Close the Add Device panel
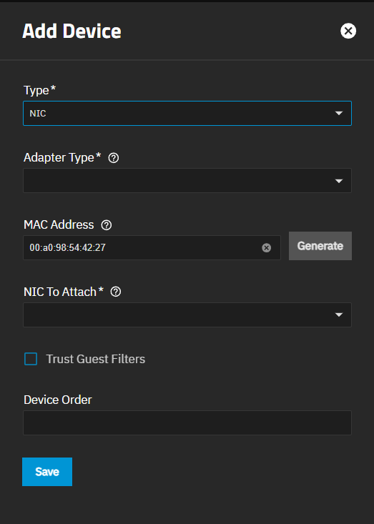374x524 pixels. [348, 31]
